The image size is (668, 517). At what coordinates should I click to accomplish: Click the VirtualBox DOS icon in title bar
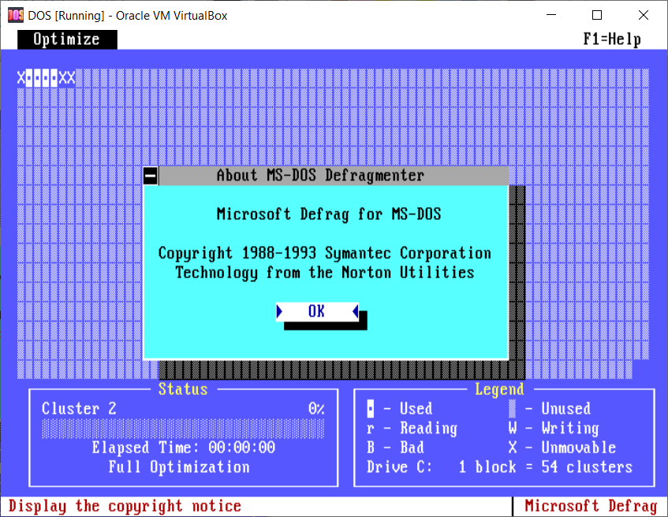click(15, 15)
